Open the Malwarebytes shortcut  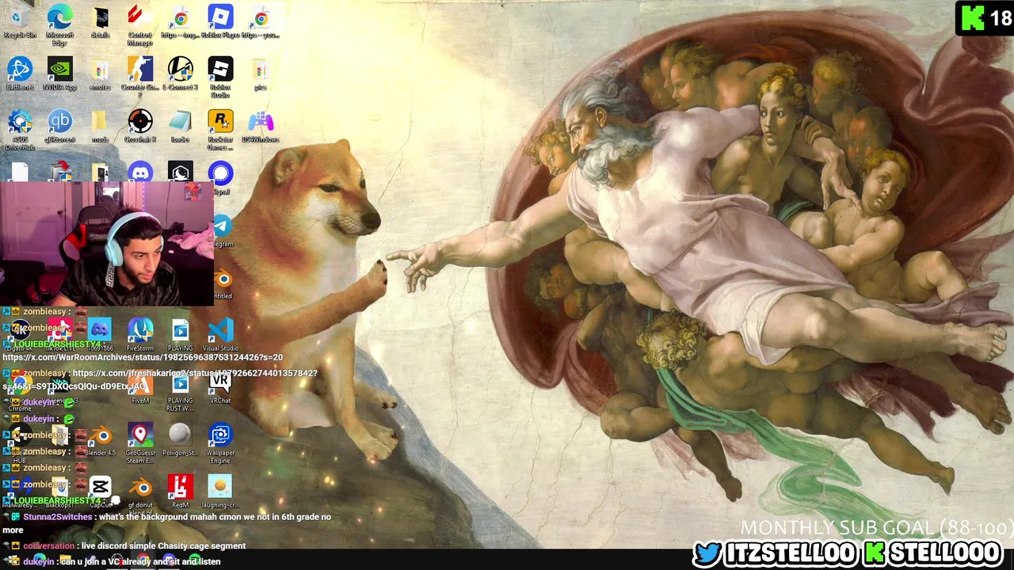(20, 492)
